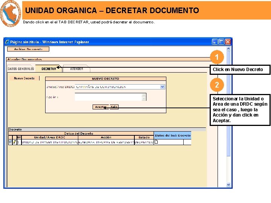Click the window scrollbar up arrow

(x=228, y=48)
